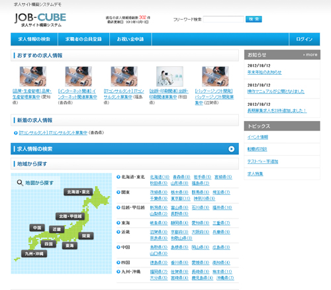This screenshot has height=290, width=331.
Task: Click the フリーワード検索 input field
Action: [x=223, y=19]
